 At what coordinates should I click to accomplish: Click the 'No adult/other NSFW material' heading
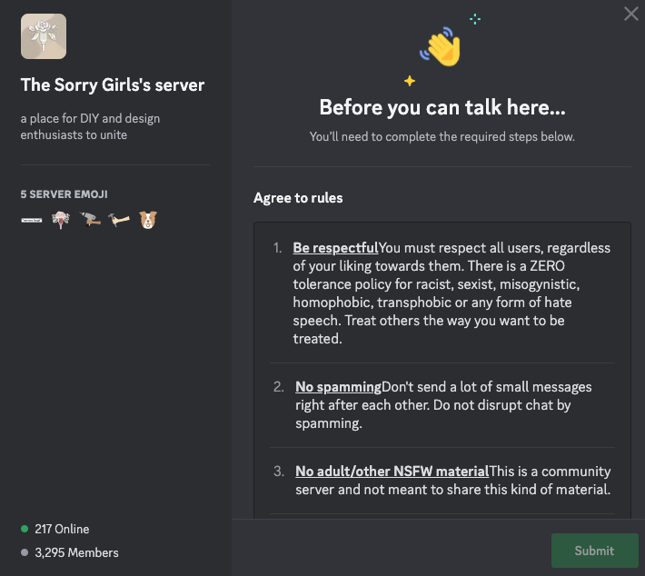coord(392,472)
